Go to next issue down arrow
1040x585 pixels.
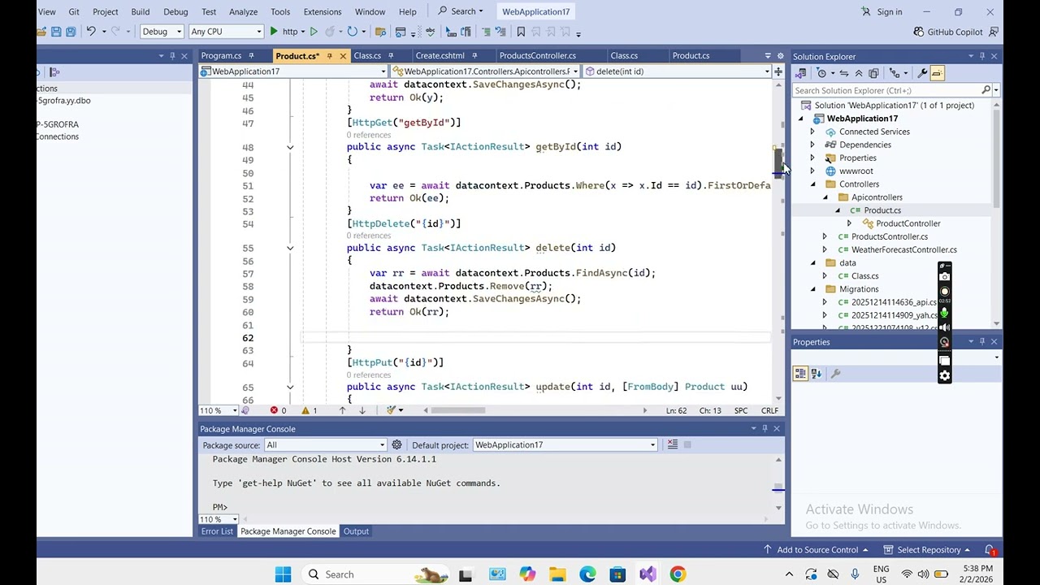(x=362, y=410)
